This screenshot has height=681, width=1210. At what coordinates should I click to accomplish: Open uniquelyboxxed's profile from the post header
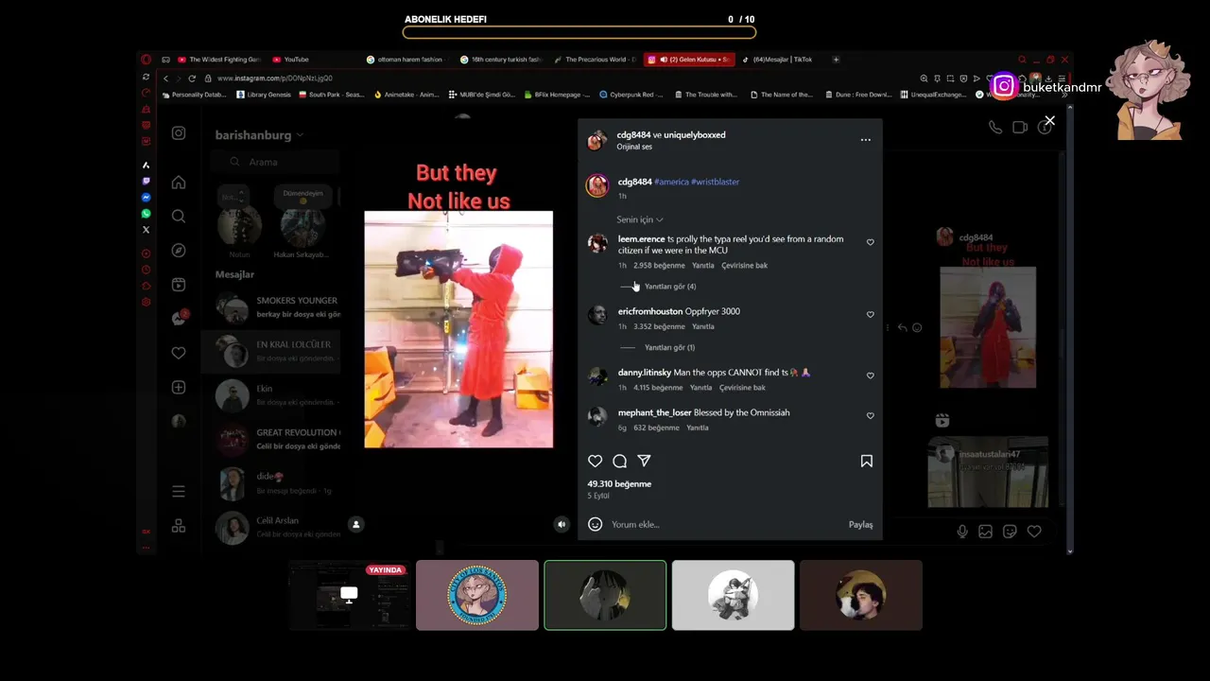[694, 135]
